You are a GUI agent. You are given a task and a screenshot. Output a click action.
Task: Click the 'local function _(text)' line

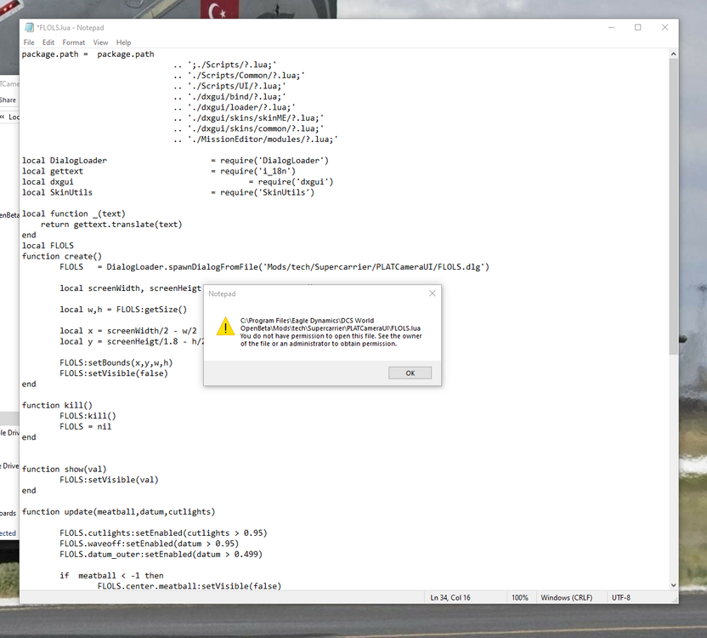73,214
